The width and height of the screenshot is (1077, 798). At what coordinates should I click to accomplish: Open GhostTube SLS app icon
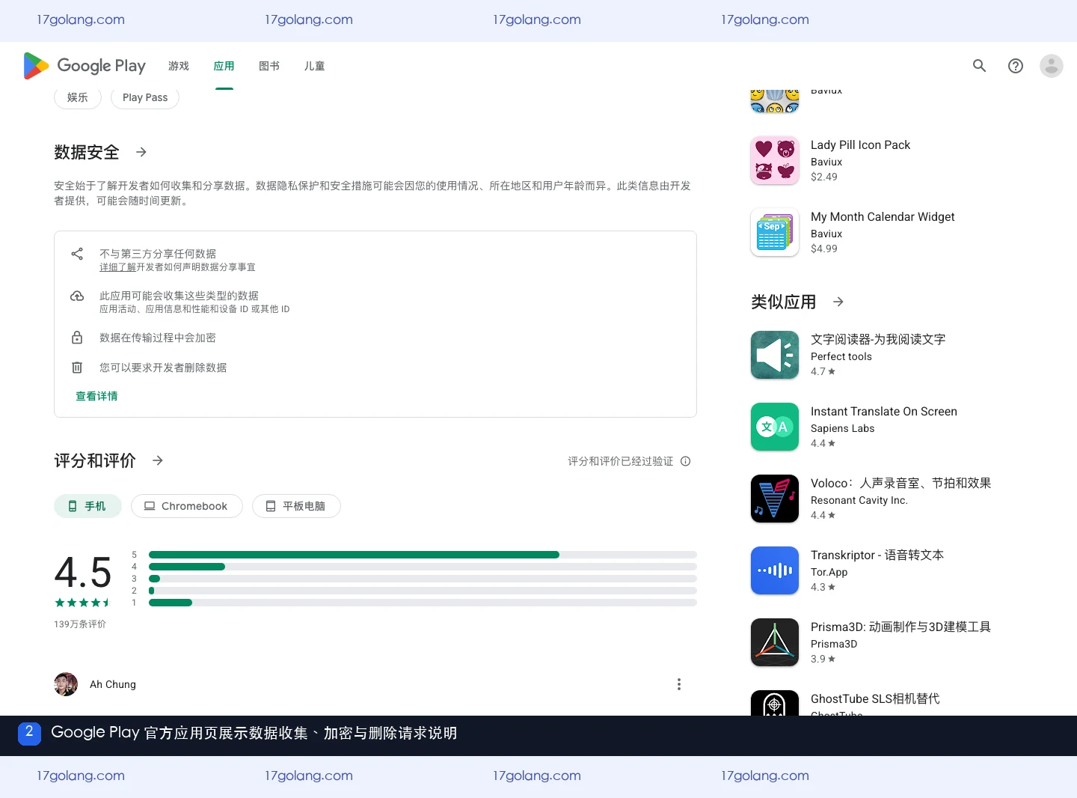click(775, 703)
